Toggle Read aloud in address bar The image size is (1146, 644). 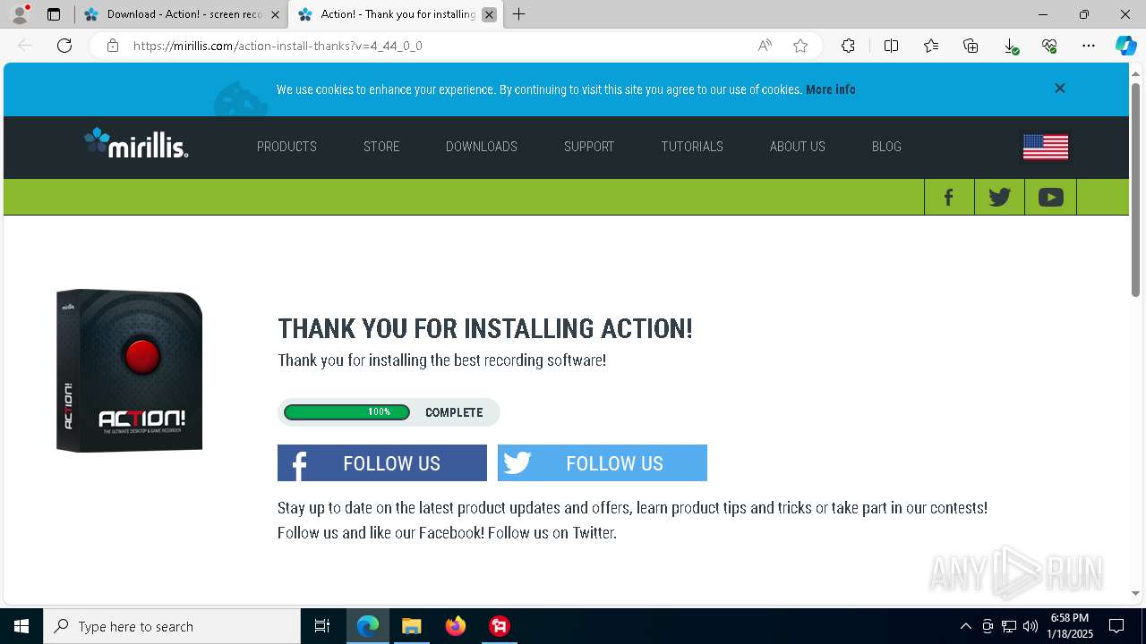tap(765, 46)
